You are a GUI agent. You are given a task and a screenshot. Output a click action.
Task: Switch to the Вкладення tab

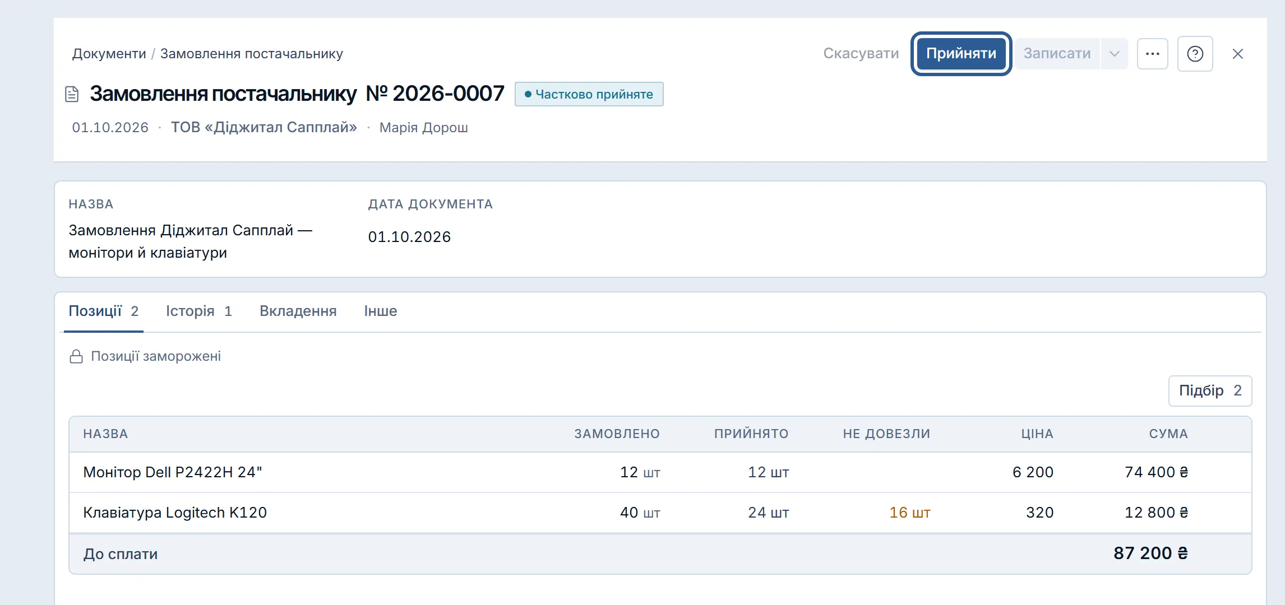(x=298, y=311)
